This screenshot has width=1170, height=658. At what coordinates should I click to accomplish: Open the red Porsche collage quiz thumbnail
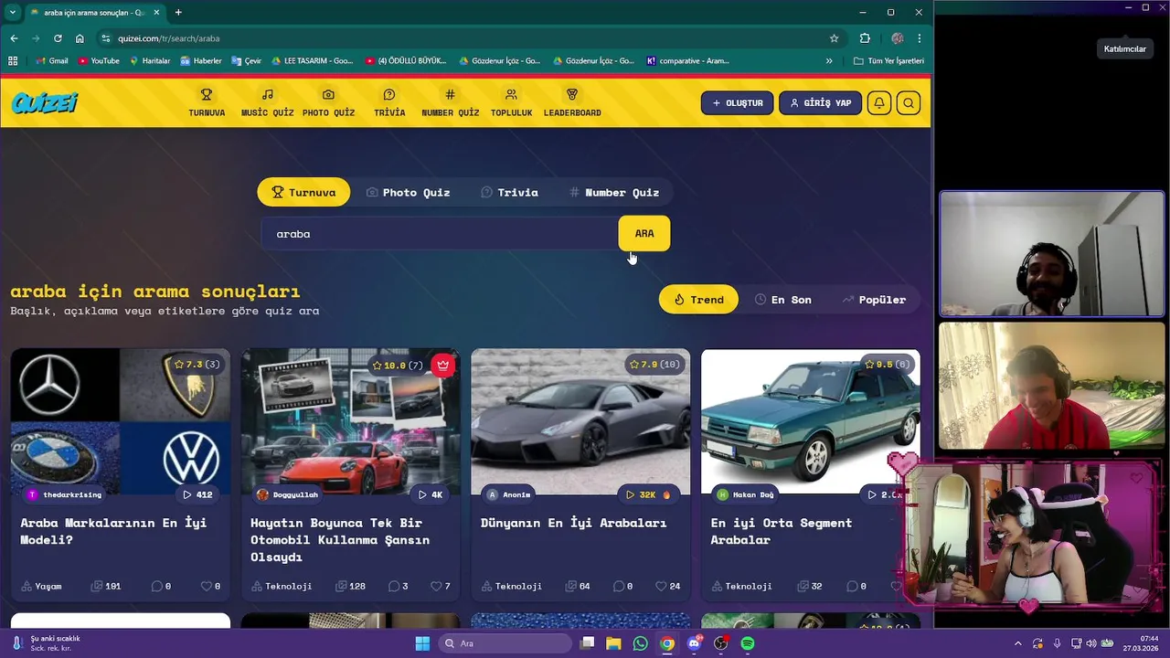[x=350, y=421]
